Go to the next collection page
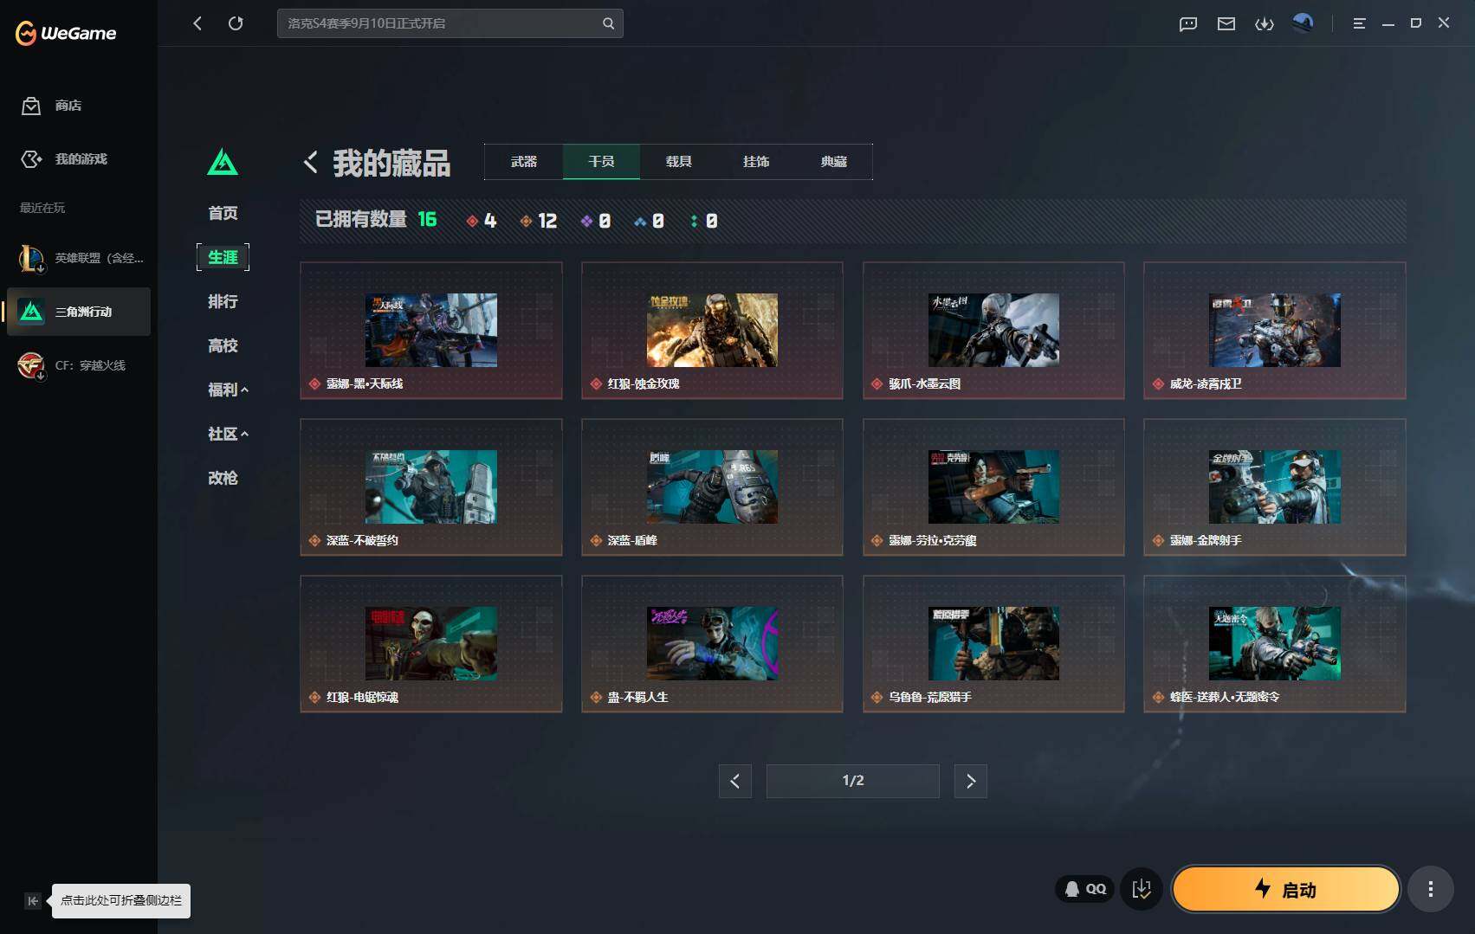Screen dimensions: 1475x934 (970, 781)
